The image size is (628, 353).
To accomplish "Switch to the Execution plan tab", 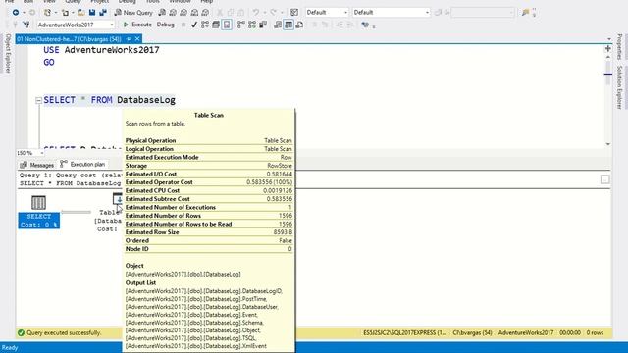I will (82, 164).
